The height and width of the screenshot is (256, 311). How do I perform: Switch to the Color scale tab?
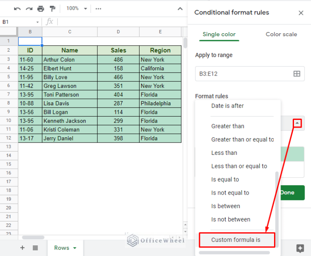pos(281,35)
